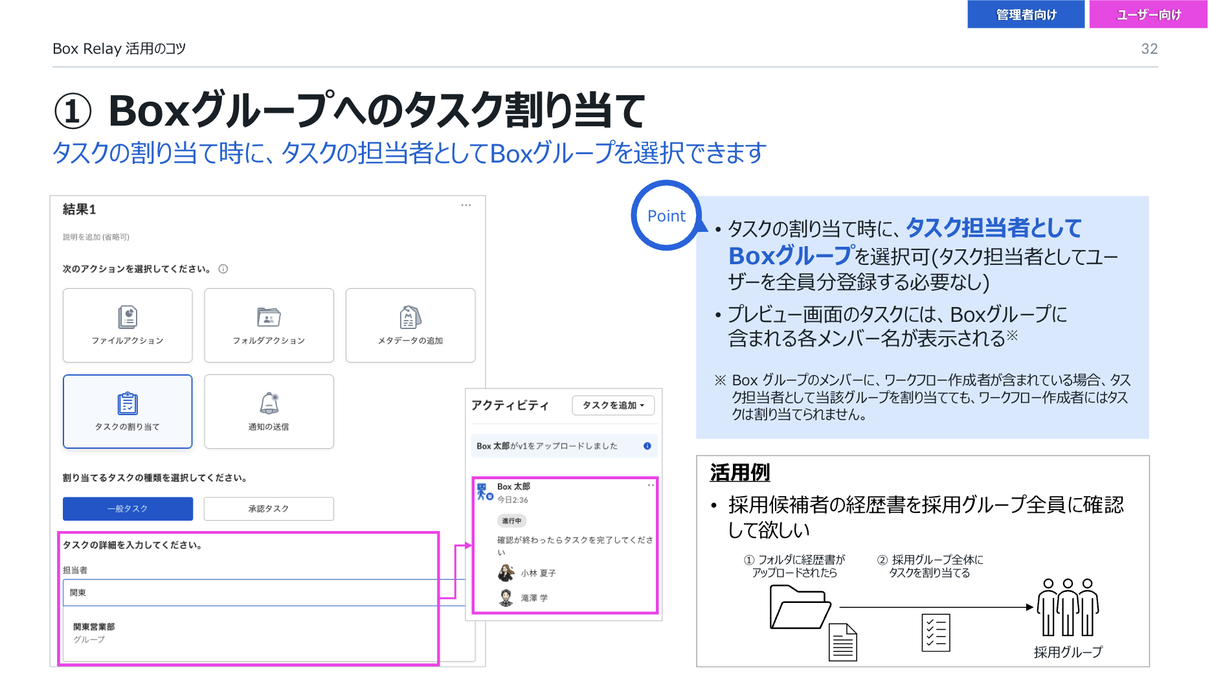The image size is (1212, 680).
Task: Click 滝澤 学's avatar
Action: tap(506, 598)
